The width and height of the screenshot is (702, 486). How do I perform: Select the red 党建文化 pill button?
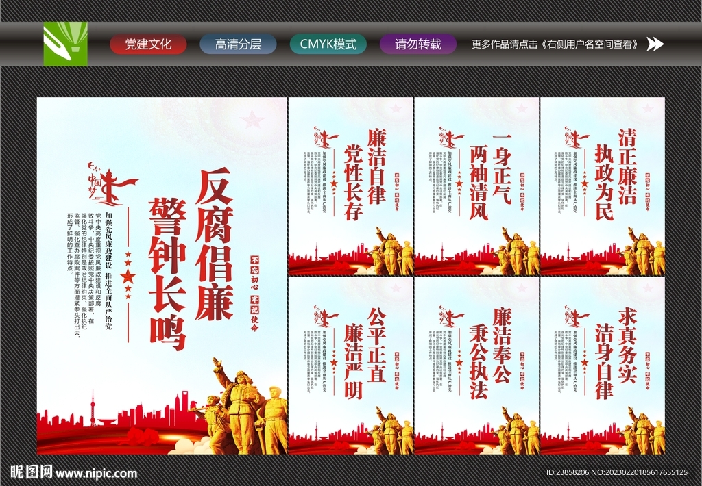coord(148,44)
